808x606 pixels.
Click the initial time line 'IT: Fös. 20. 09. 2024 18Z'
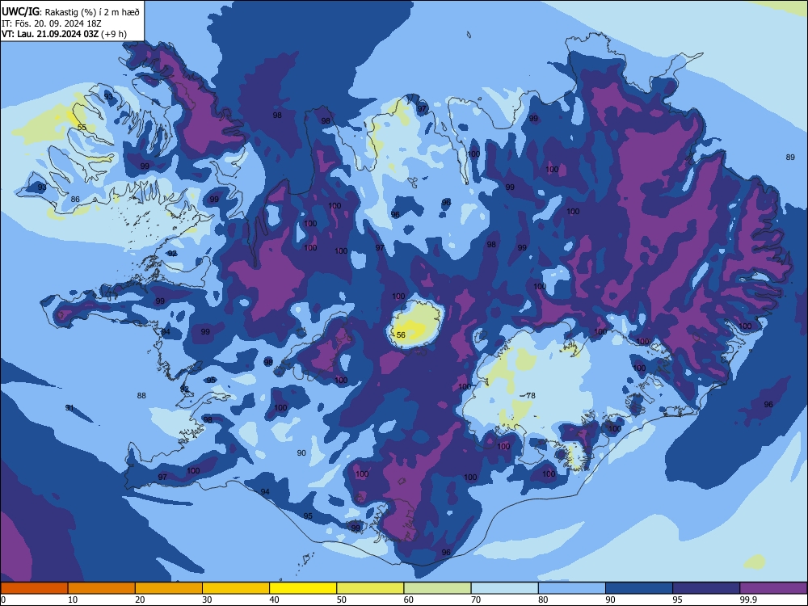coord(52,23)
